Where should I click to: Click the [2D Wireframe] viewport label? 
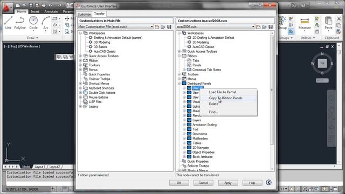tap(29, 46)
